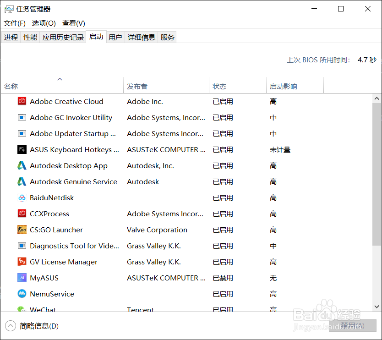Select Autodesk Desktop App name text
Image resolution: width=382 pixels, height=340 pixels.
(68, 166)
